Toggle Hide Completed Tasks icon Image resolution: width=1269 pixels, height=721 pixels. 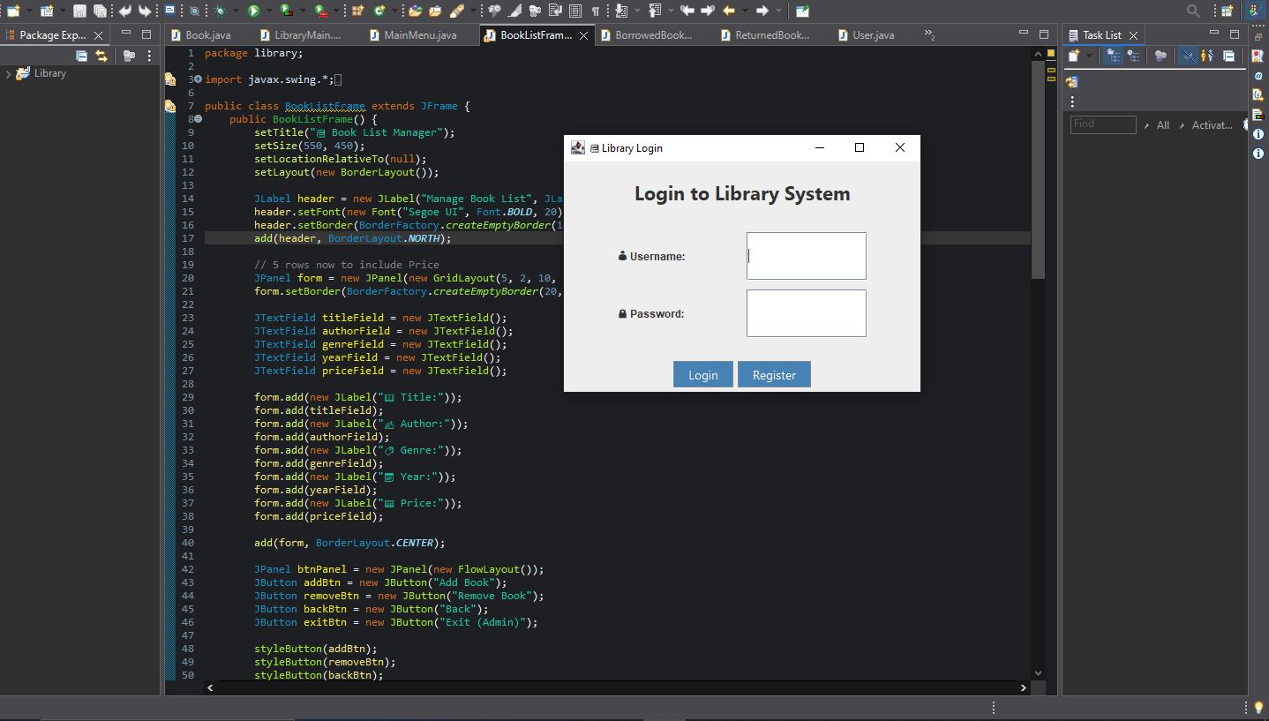(x=1188, y=55)
